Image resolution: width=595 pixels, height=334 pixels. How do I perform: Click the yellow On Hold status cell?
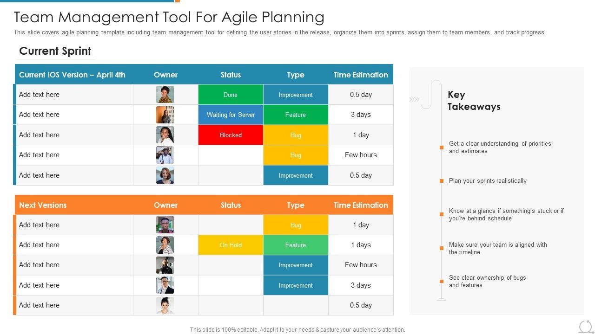tap(231, 245)
